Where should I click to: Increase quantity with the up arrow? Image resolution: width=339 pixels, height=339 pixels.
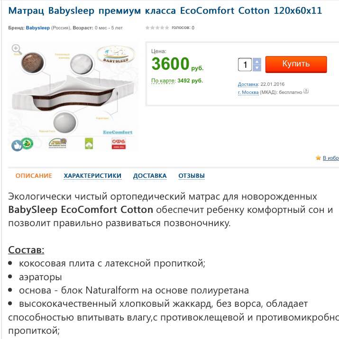257,61
